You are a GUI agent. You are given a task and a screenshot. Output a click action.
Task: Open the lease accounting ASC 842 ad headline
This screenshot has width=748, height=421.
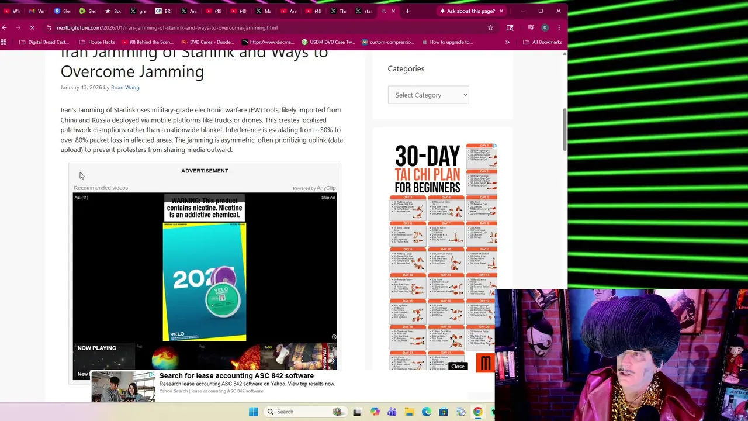click(x=236, y=376)
